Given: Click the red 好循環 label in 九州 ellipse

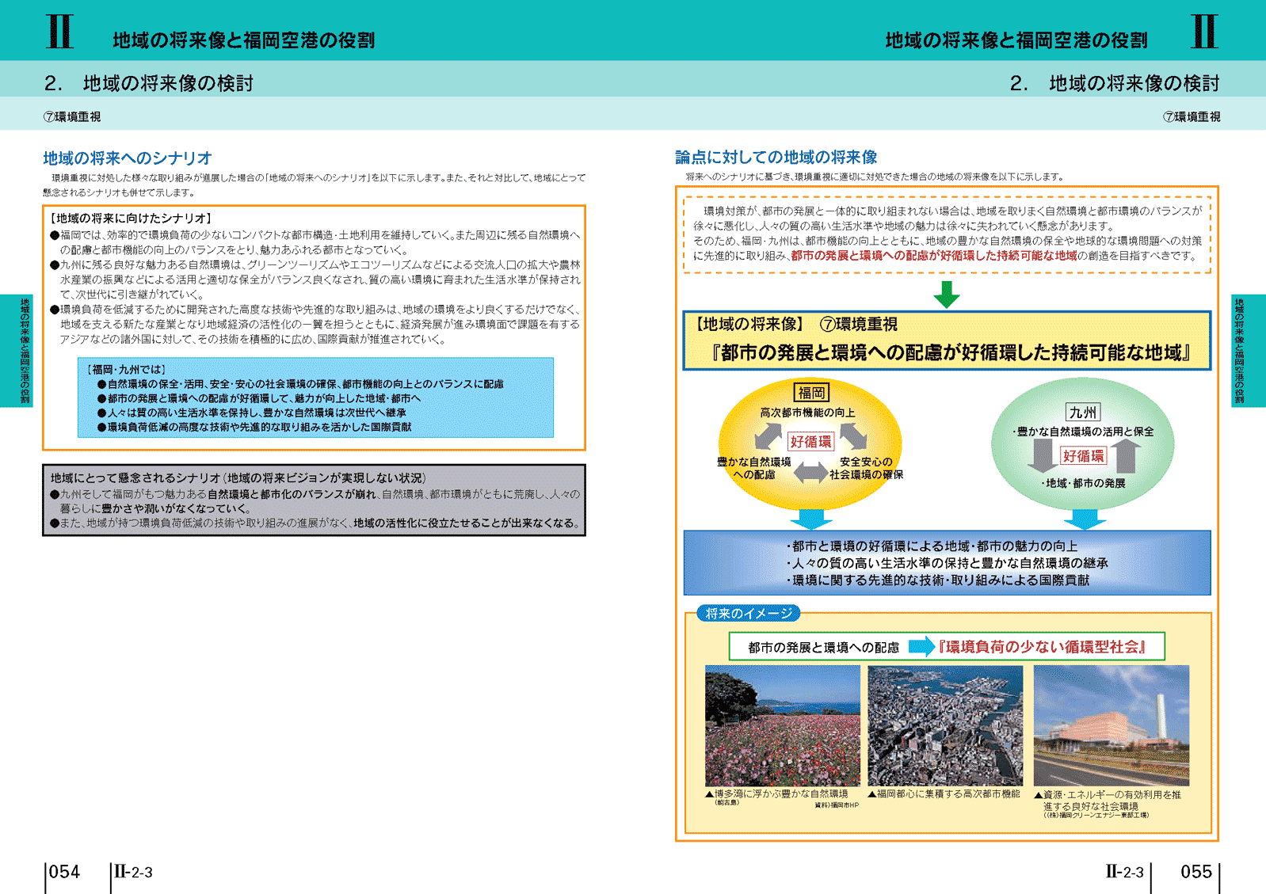Looking at the screenshot, I should [1083, 455].
